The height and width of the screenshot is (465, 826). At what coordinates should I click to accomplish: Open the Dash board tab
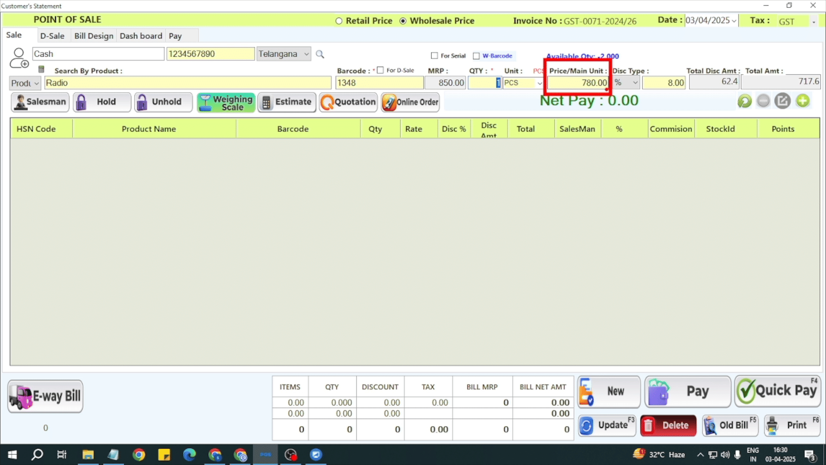click(141, 36)
